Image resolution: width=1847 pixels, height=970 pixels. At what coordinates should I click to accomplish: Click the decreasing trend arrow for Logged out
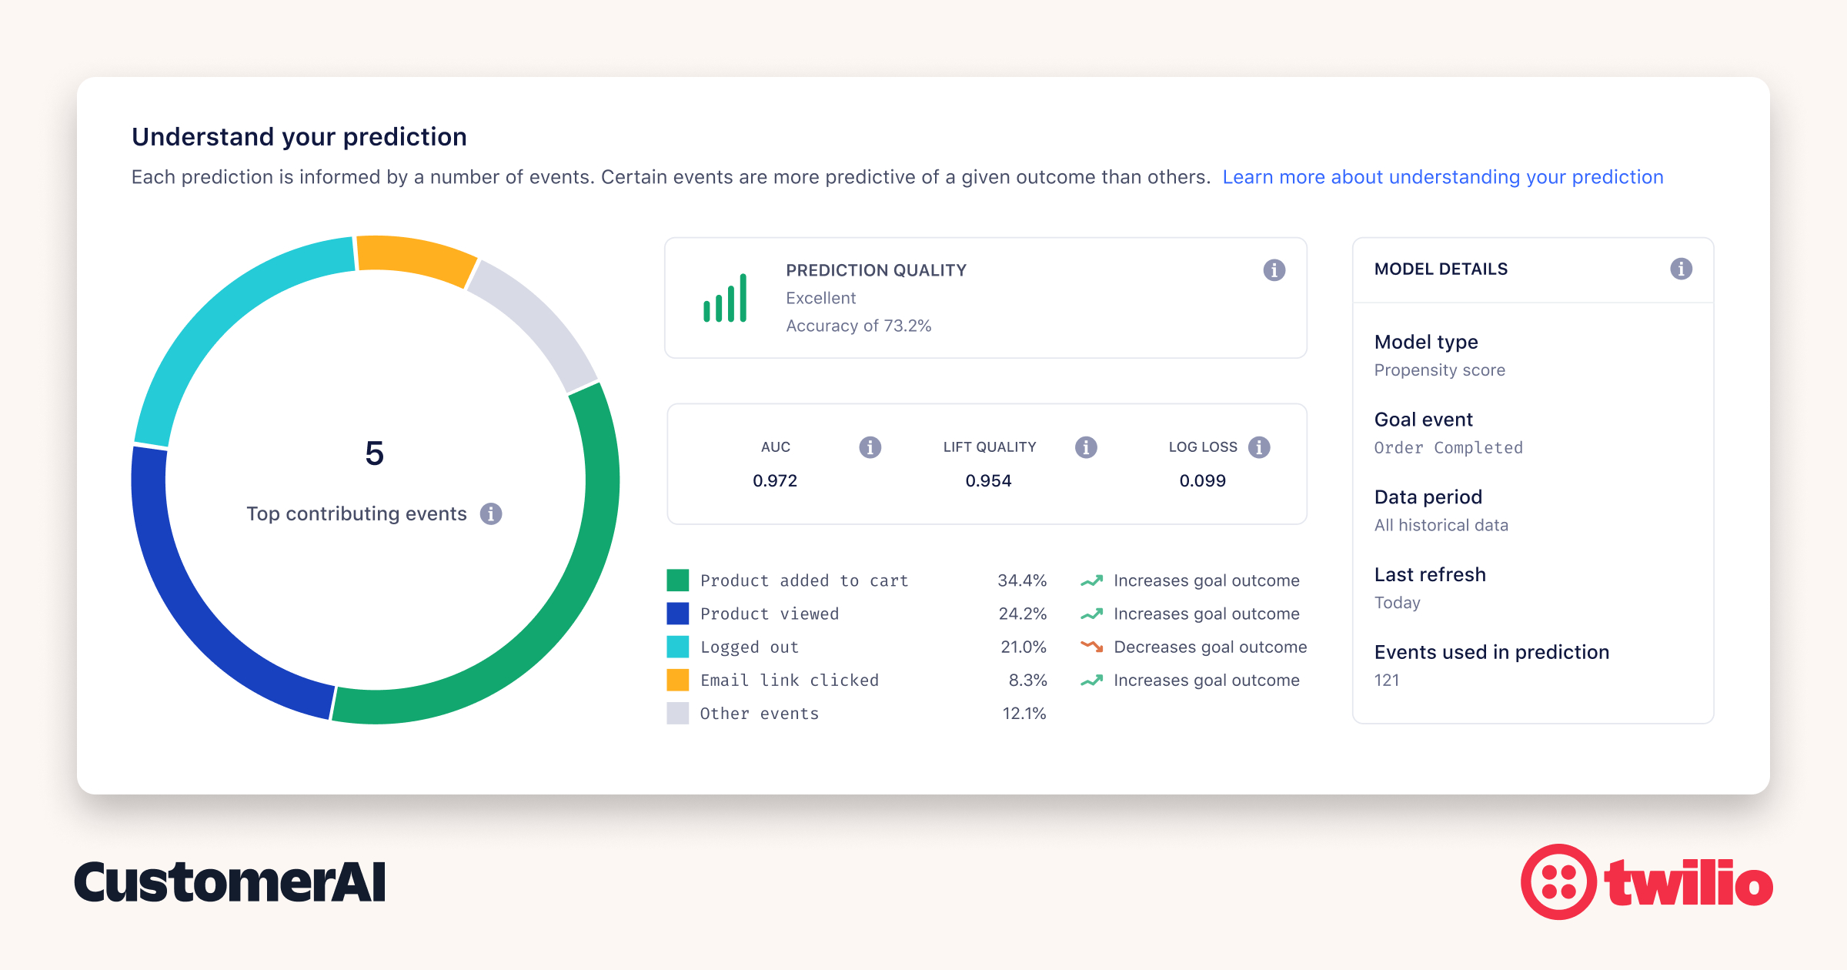point(1091,647)
